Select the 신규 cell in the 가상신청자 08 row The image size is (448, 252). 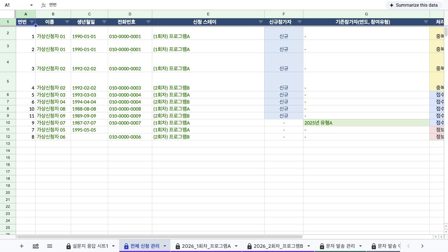coord(284,109)
